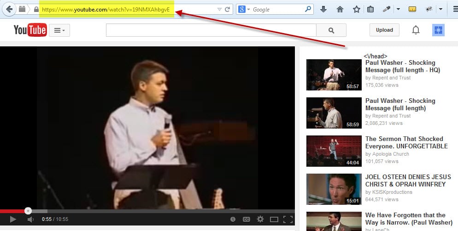Show bookmarks list icon

(370, 9)
